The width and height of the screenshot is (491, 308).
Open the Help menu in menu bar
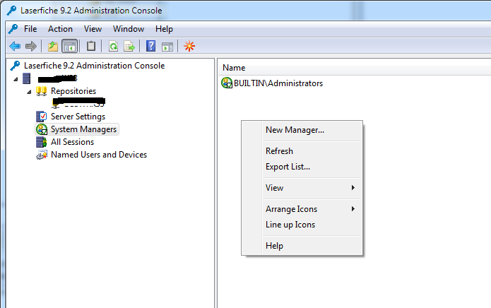coord(164,29)
